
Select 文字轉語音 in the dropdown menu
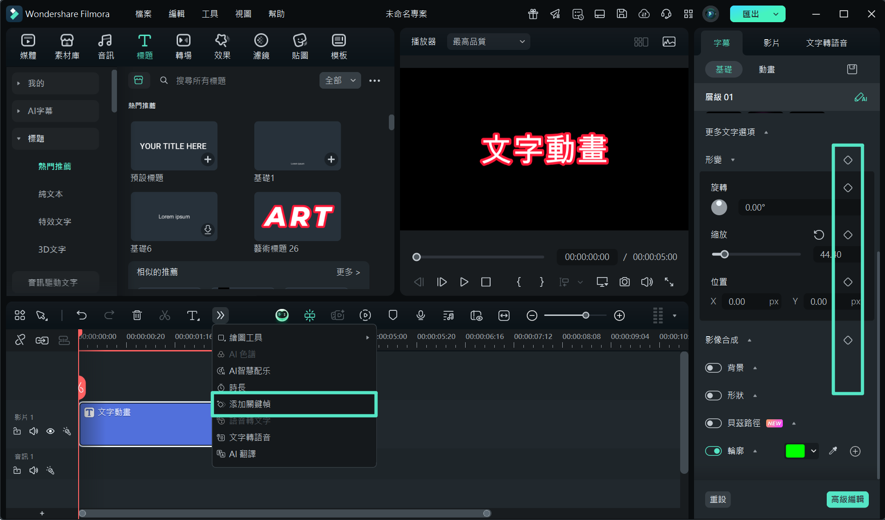click(294, 437)
